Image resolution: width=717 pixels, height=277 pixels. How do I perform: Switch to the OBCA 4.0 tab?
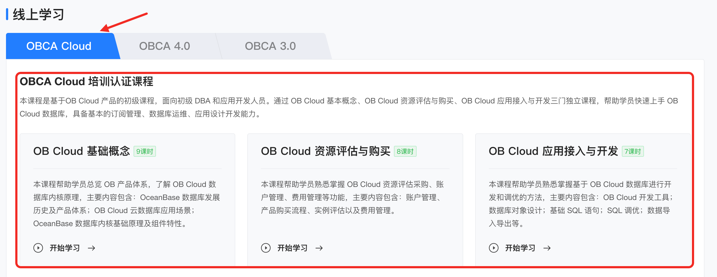(x=164, y=46)
